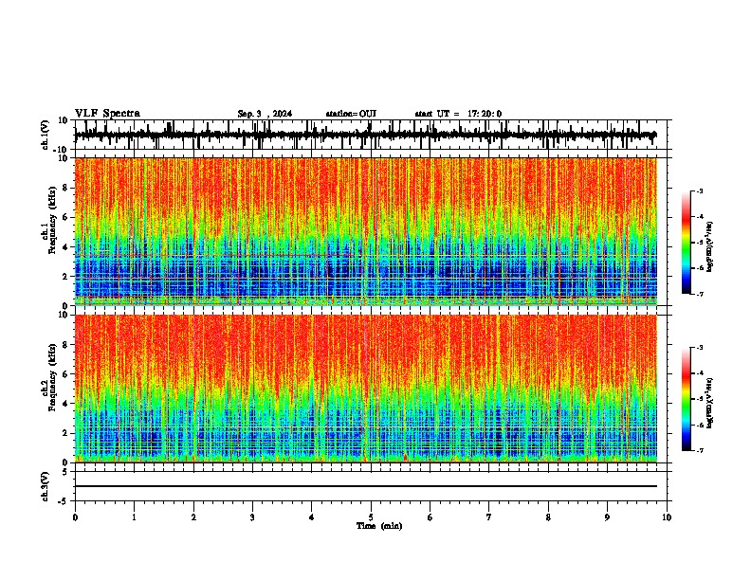751x580 pixels.
Task: Click the "-5" tick on ch.3 voltage axis
Action: [x=64, y=501]
